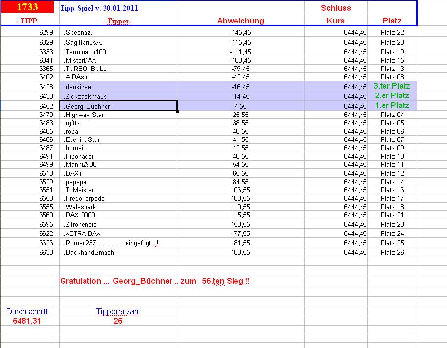
Task: Select the Terminator100 cell
Action: [x=118, y=52]
